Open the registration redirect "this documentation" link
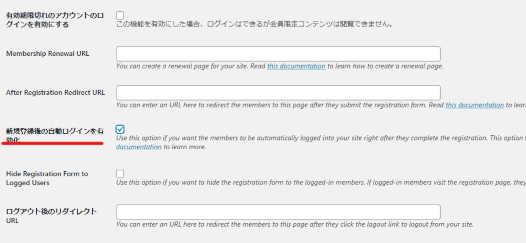526x243 pixels. pos(475,105)
